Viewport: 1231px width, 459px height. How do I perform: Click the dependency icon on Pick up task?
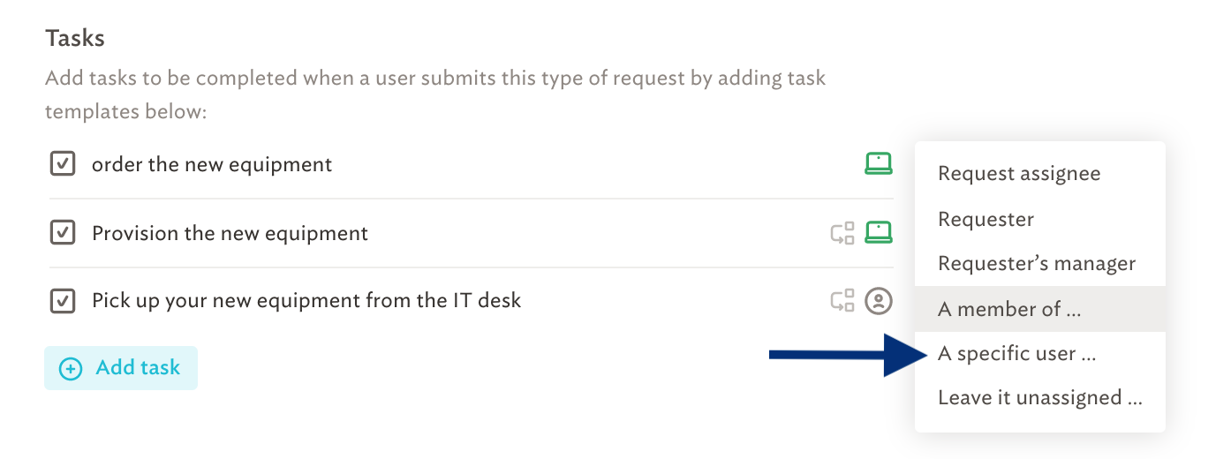coord(842,301)
